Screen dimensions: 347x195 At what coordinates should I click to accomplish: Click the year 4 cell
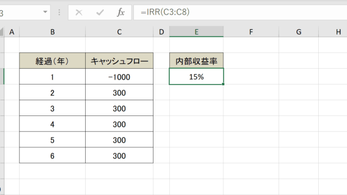pos(53,124)
